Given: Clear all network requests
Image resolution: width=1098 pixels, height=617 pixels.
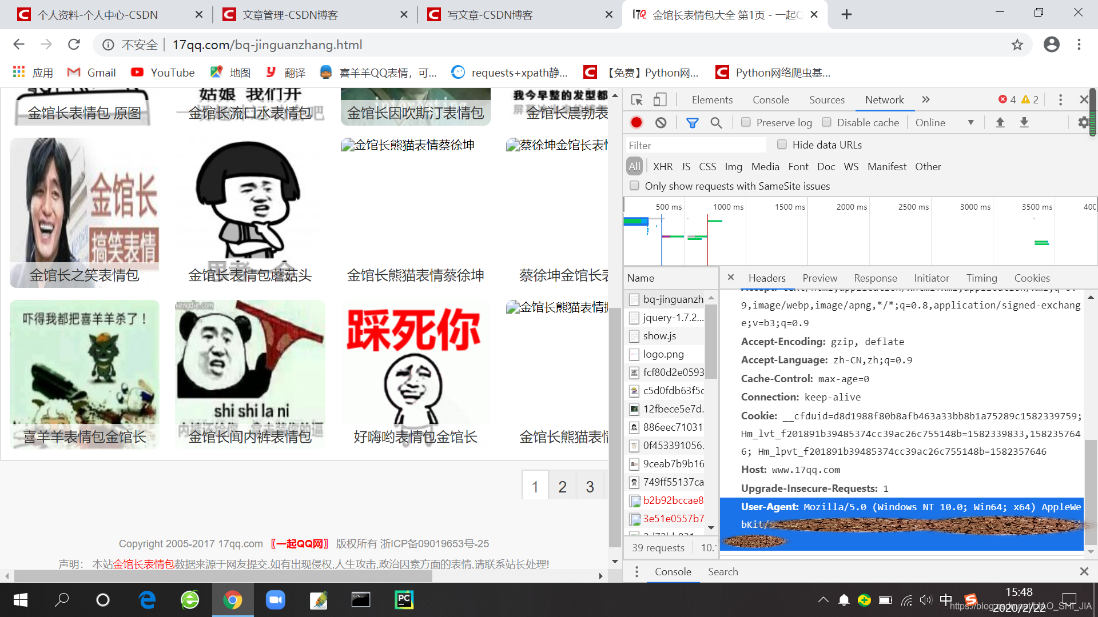Looking at the screenshot, I should (661, 122).
